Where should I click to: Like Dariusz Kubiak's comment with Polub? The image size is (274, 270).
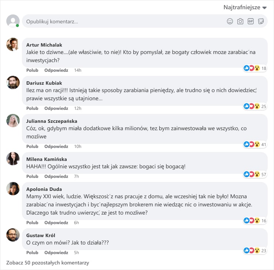[x=32, y=108]
